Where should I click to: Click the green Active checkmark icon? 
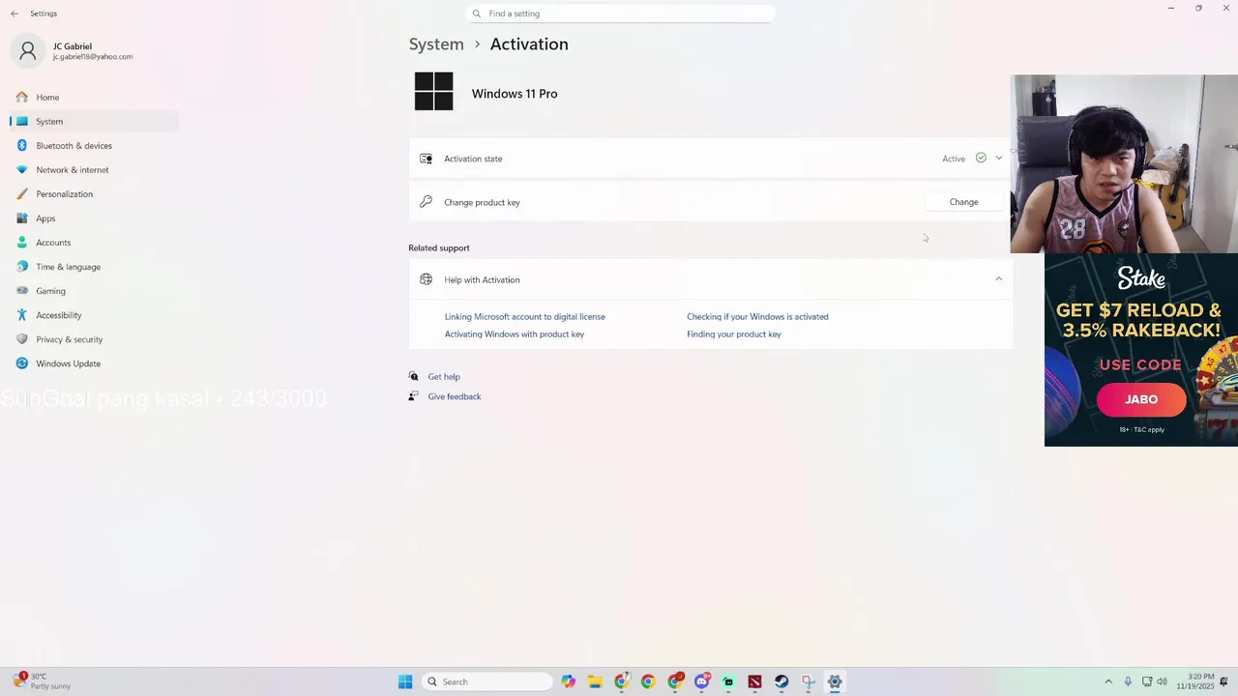point(981,158)
